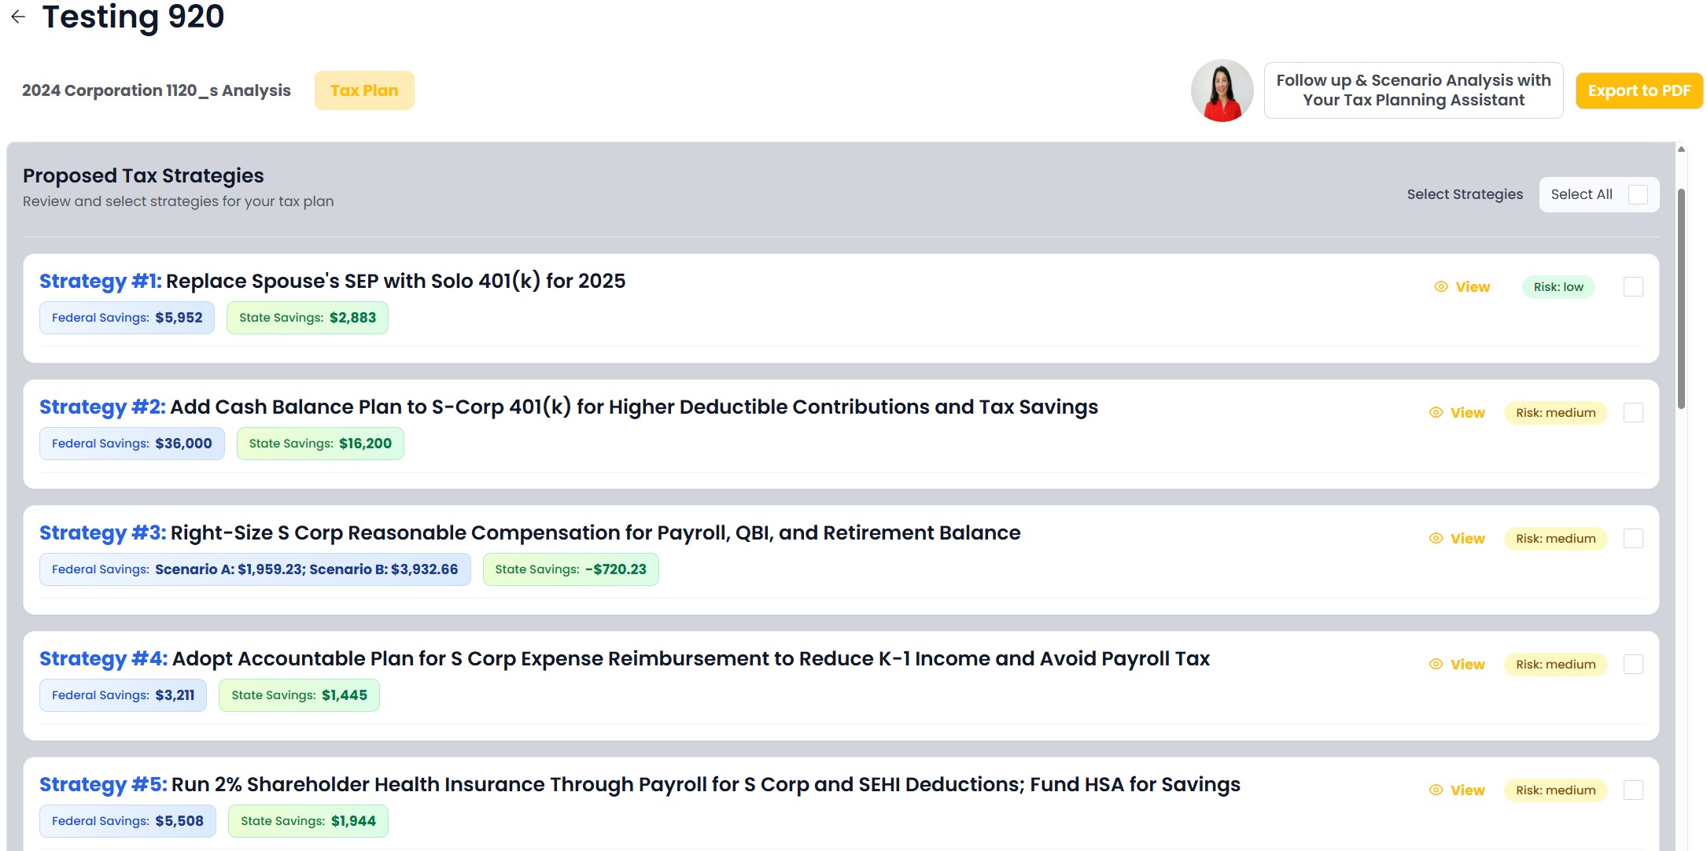Select Strategy #2 Cash Balance Plan checkbox
Image resolution: width=1707 pixels, height=851 pixels.
click(x=1633, y=413)
